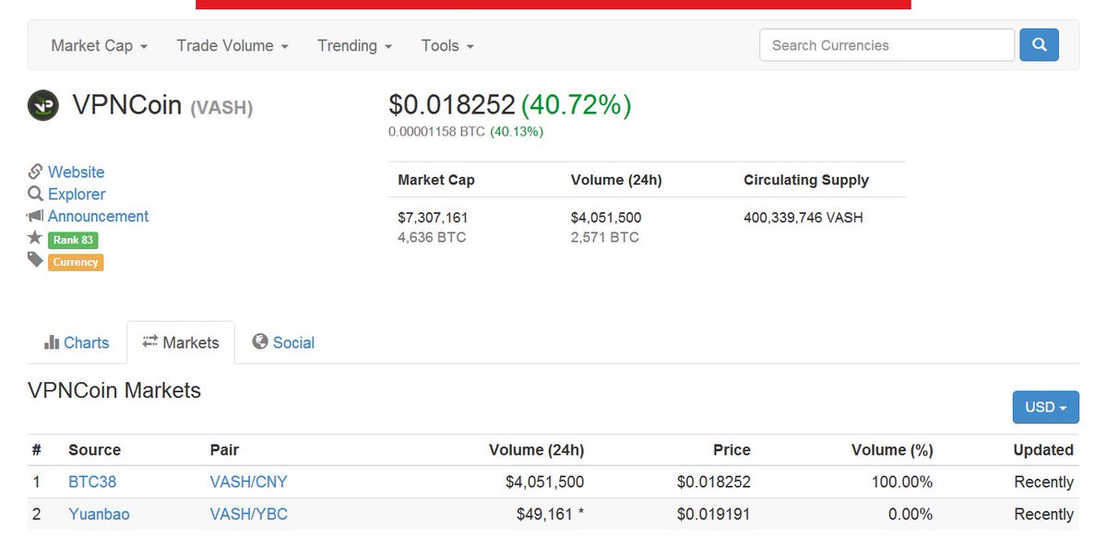The image size is (1107, 548).
Task: Select the Markets tab
Action: tap(181, 342)
